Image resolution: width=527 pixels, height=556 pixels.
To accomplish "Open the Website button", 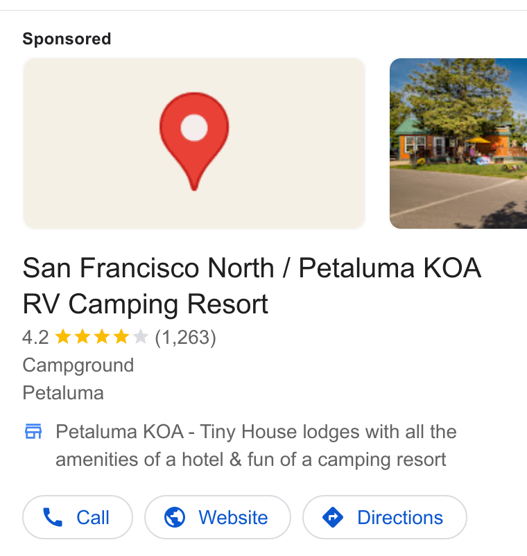I will (x=218, y=517).
